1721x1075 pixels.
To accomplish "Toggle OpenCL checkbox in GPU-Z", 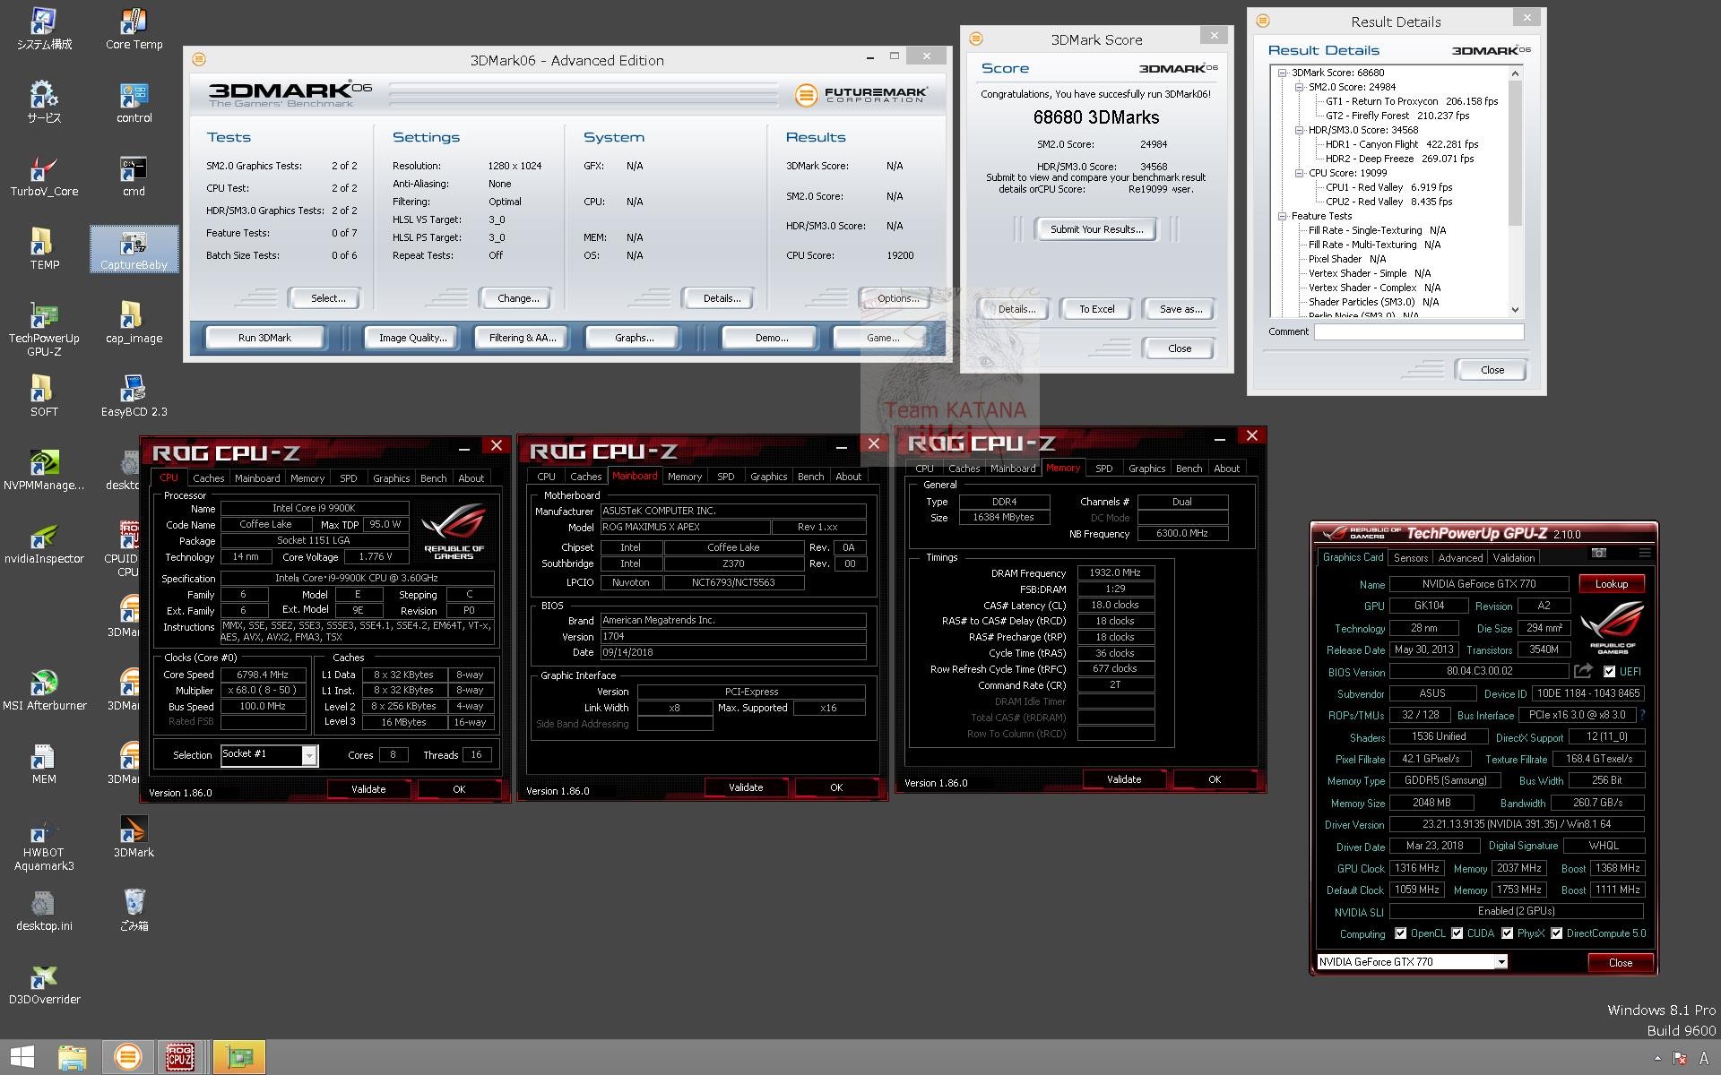I will coord(1400,933).
